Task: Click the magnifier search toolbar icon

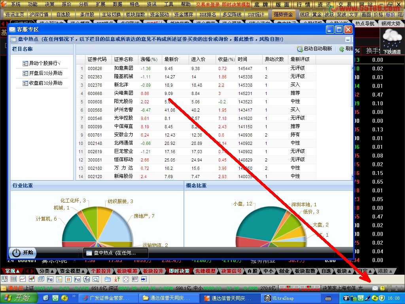Action: pyautogui.click(x=96, y=279)
